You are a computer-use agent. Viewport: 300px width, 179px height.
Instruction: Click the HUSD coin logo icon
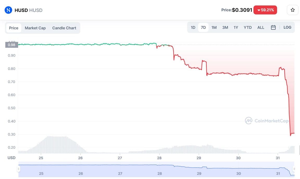(8, 10)
